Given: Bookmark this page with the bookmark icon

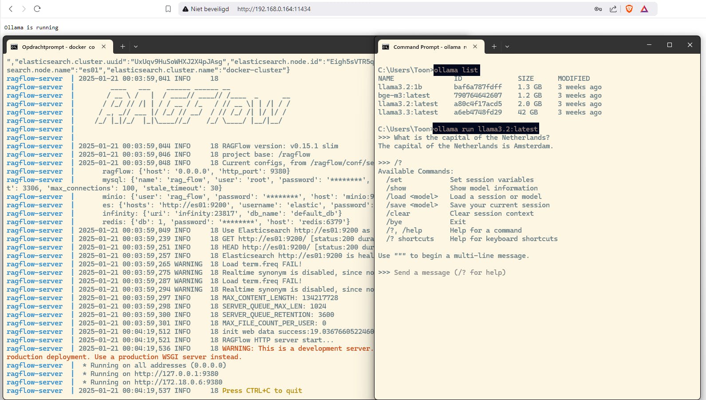Looking at the screenshot, I should point(168,9).
